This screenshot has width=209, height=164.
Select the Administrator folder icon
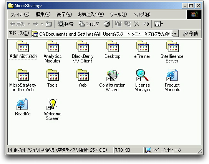pos(23,46)
